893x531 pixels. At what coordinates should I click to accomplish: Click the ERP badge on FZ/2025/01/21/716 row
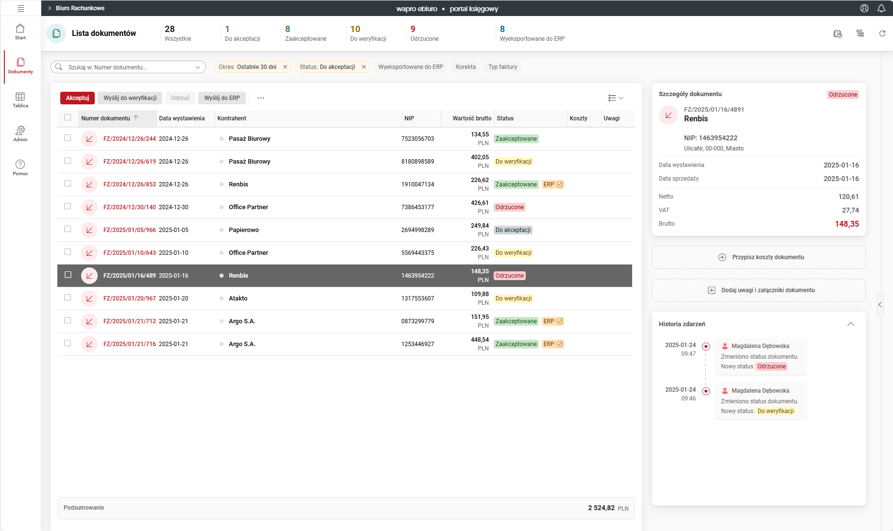click(x=553, y=344)
